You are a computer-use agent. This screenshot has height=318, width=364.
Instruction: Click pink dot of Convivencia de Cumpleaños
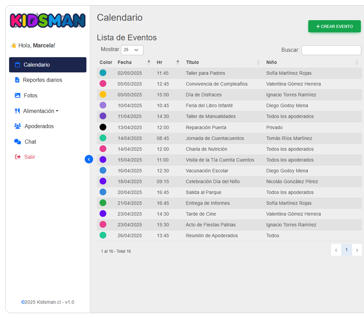[103, 83]
